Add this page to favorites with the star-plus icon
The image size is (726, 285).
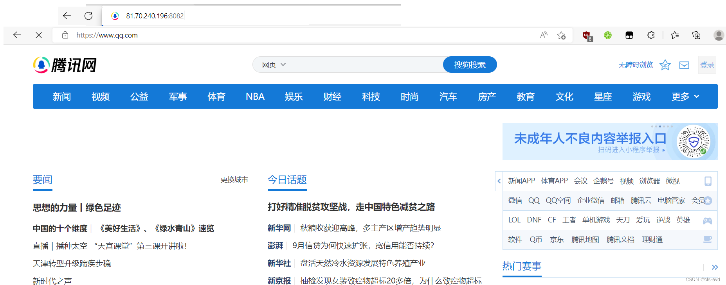click(x=562, y=36)
